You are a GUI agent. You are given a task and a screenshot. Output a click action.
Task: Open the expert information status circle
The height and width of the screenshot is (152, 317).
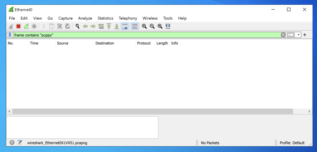[x=12, y=142]
